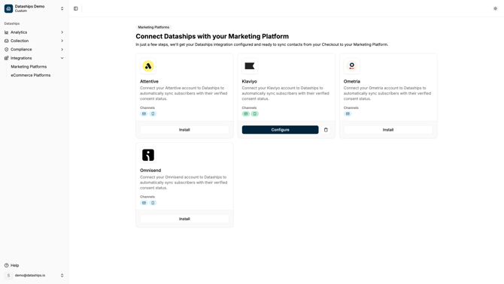Click Ometria email channel icon
The image size is (504, 284).
tap(348, 114)
